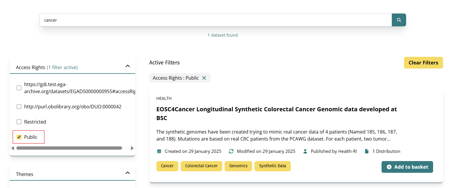Screen dimensions: 453x188
Task: Uncheck the Public checkbox
Action: click(19, 137)
